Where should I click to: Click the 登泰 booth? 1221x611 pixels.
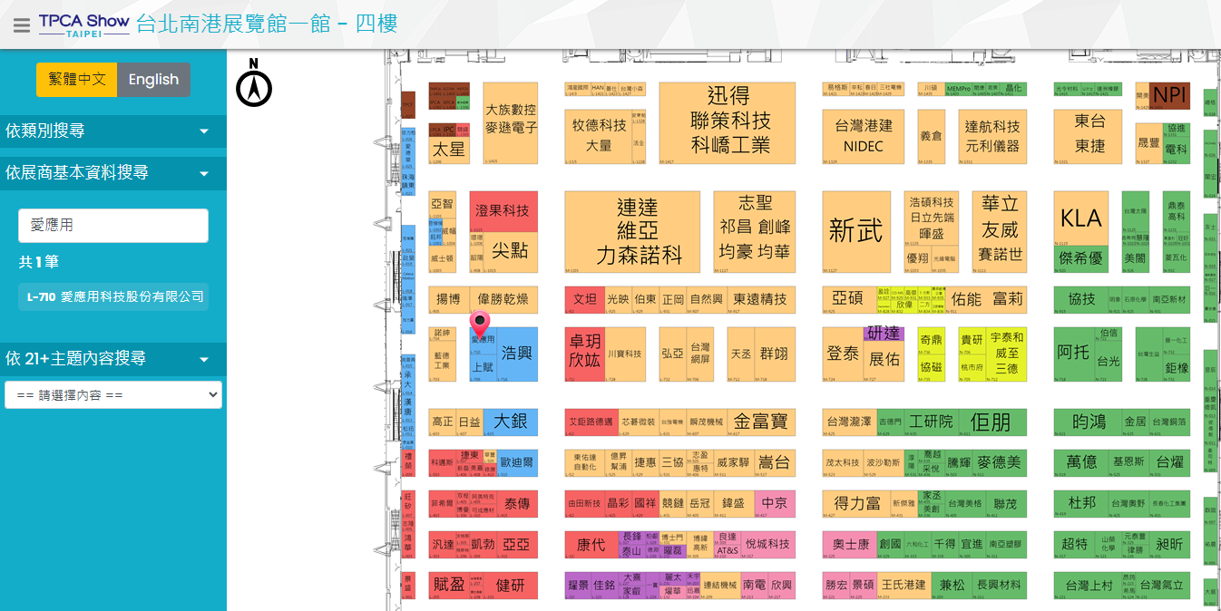pyautogui.click(x=843, y=354)
